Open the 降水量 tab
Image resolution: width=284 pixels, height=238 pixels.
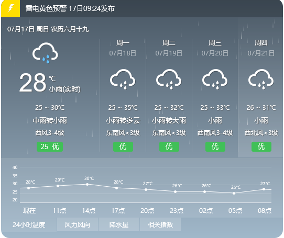point(119,224)
